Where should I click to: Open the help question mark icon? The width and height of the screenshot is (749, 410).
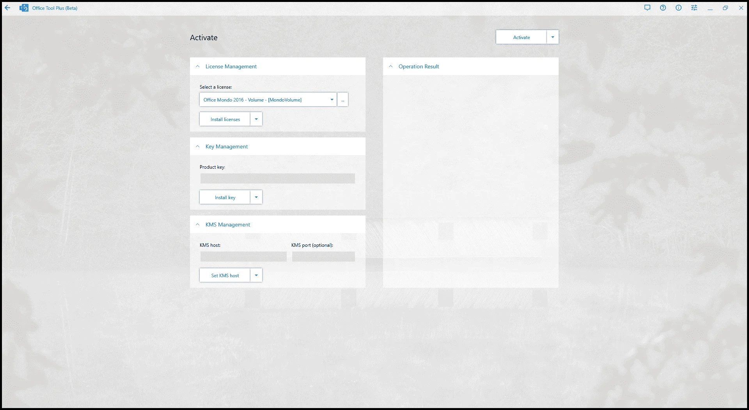click(663, 8)
